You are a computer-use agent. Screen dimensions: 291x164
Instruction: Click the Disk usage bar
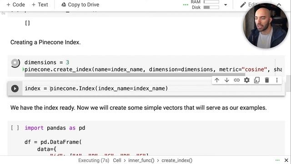(x=211, y=7)
